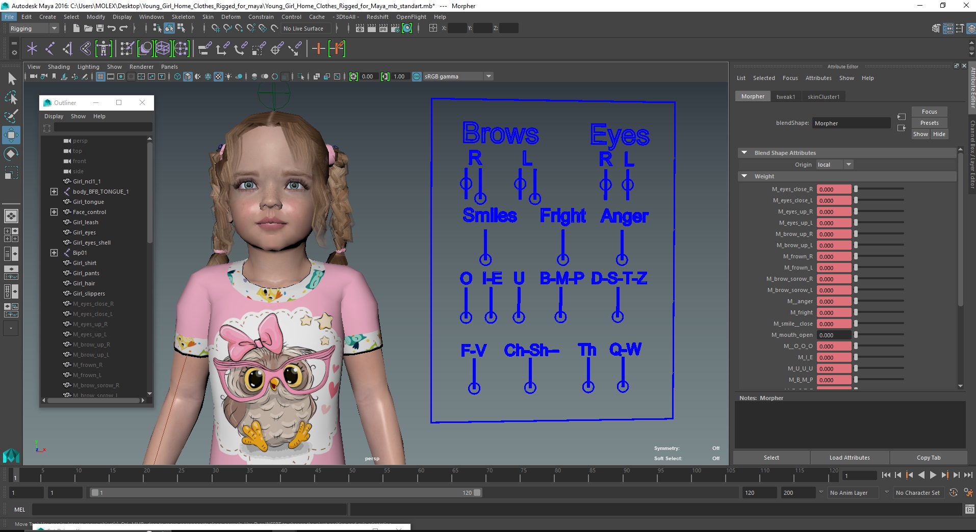Open the Redshift menu

click(377, 17)
